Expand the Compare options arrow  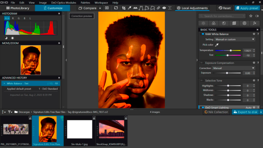pyautogui.click(x=99, y=8)
